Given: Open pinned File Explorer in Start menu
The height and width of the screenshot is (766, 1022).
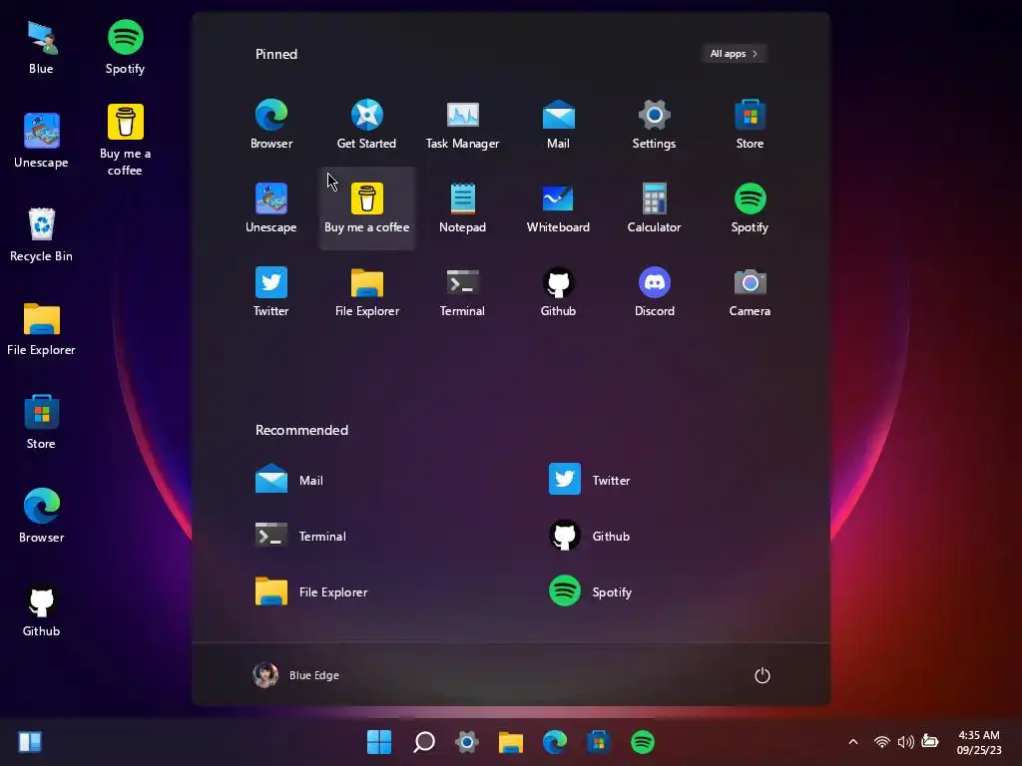Looking at the screenshot, I should click(367, 292).
